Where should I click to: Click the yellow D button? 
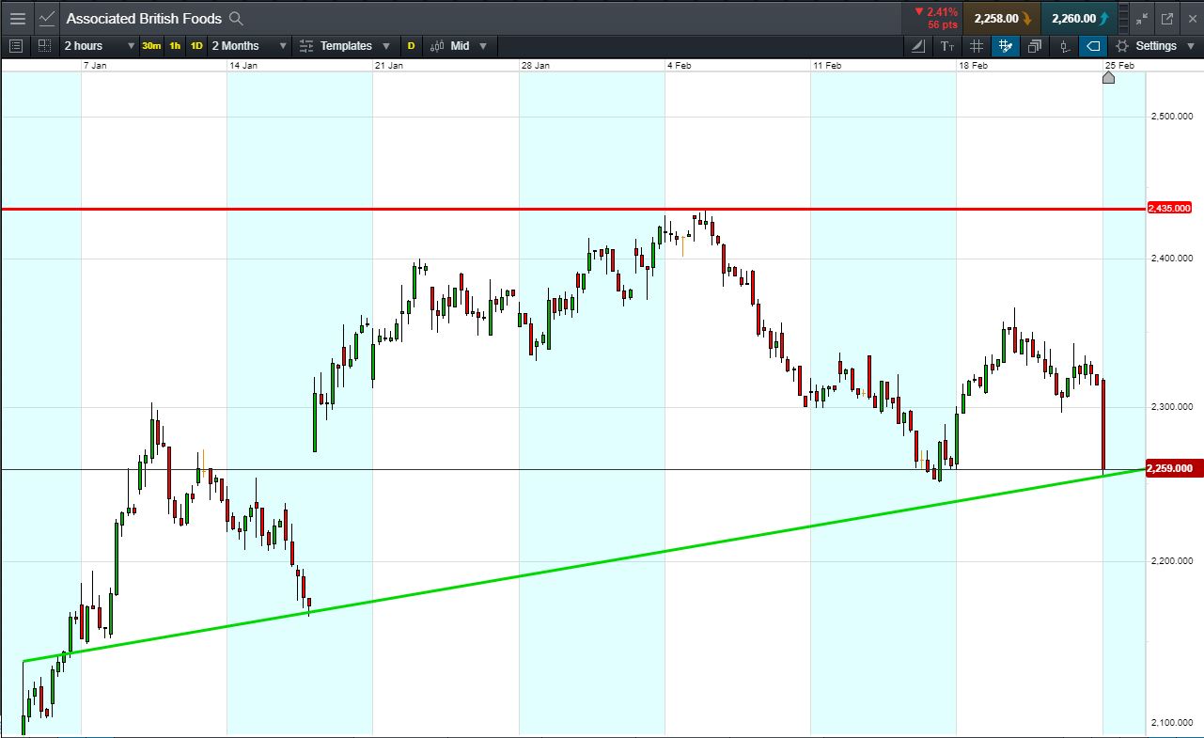[x=411, y=45]
